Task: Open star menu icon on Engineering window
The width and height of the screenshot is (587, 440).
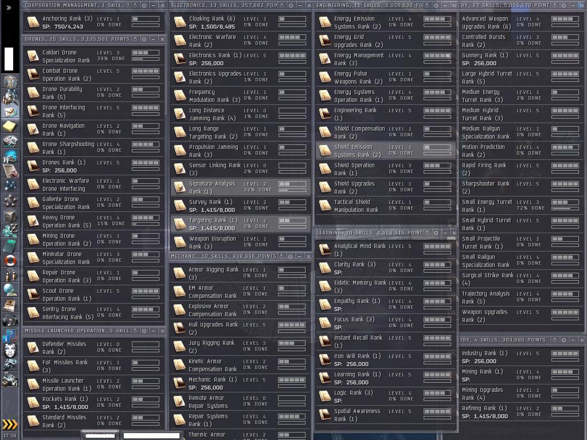Action: tap(426, 5)
